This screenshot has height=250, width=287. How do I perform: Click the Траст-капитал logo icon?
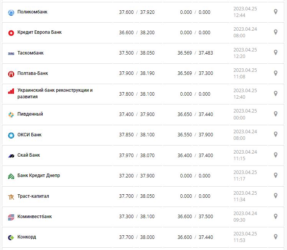(x=11, y=197)
